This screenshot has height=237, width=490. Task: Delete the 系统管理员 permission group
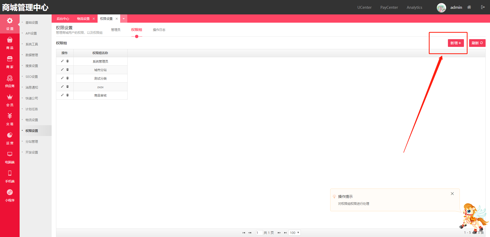[68, 61]
